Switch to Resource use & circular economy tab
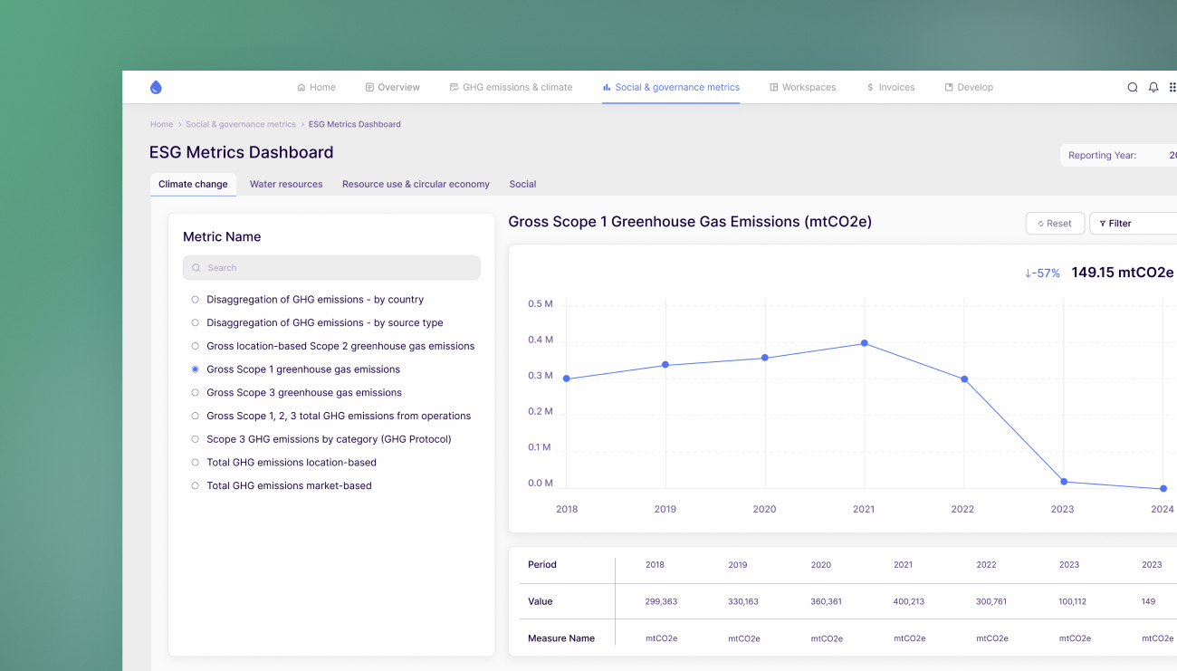Image resolution: width=1177 pixels, height=671 pixels. click(x=416, y=184)
